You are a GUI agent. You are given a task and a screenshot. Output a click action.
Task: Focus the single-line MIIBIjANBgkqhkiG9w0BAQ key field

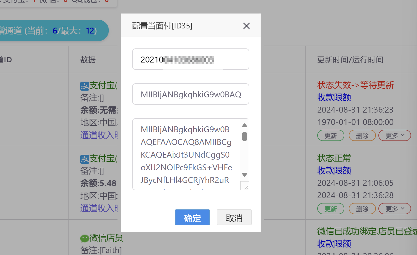pos(191,94)
